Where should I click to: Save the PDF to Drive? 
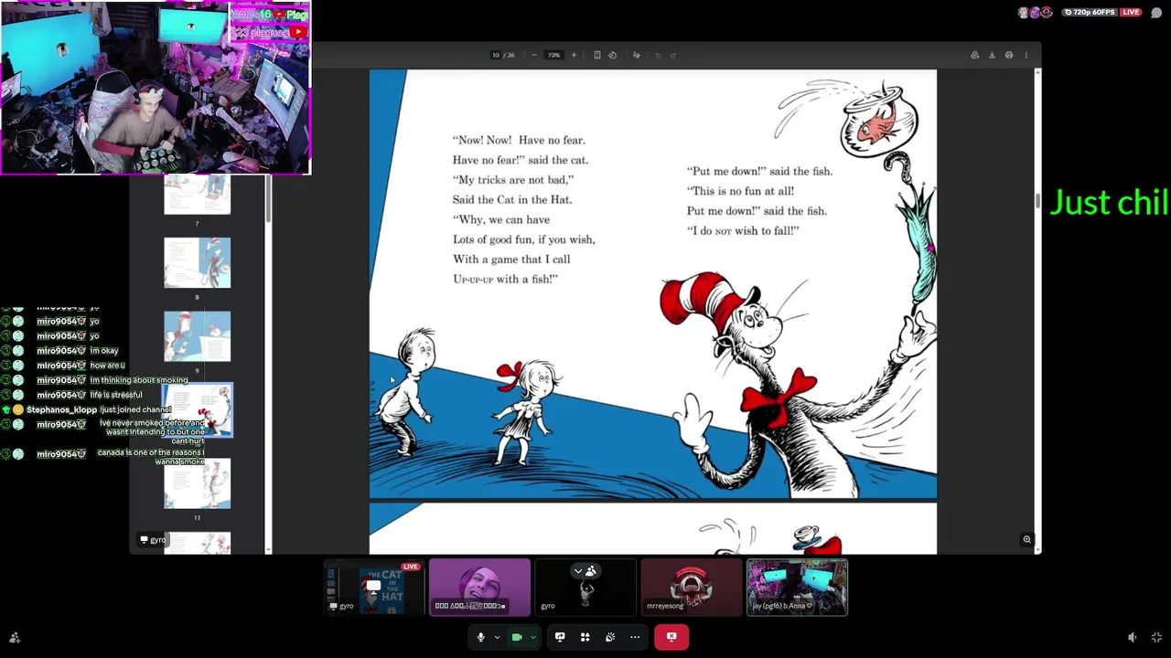tap(974, 55)
